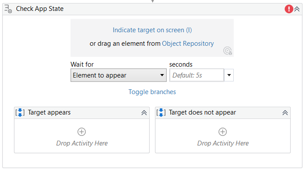Select the Check App State title text
306x169 pixels.
pyautogui.click(x=40, y=9)
